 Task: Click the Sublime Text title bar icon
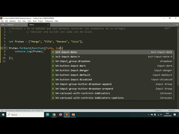pos(1,18)
